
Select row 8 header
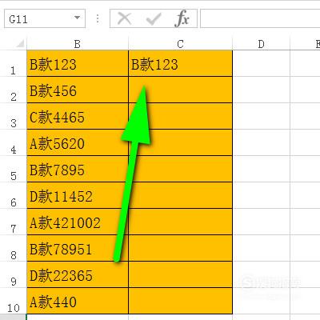(13, 248)
